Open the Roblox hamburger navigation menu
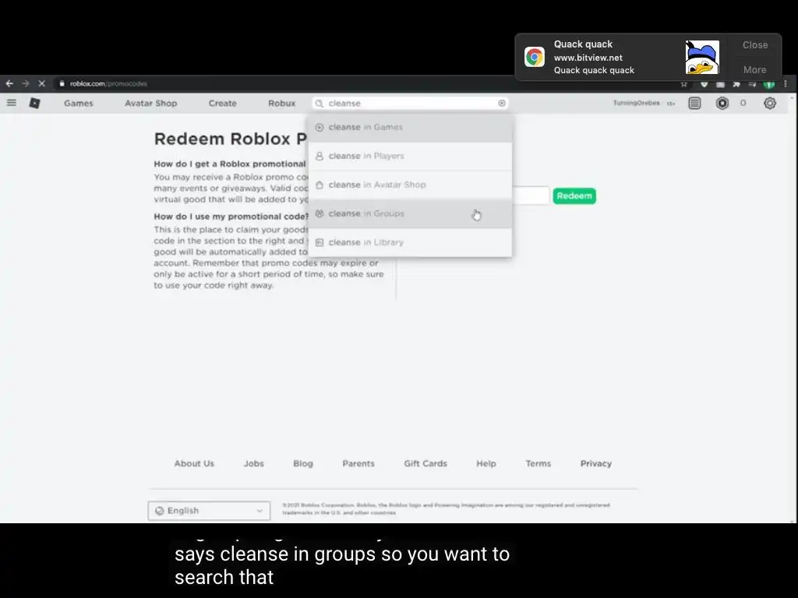 pos(11,104)
